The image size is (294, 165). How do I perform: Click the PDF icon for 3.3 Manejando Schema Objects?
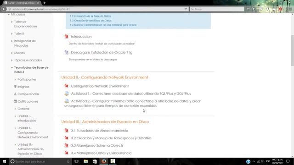click(66, 145)
